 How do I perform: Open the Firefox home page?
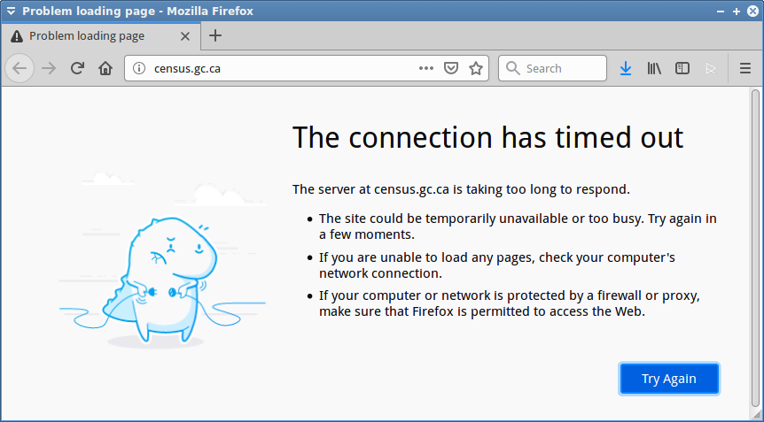coord(105,68)
